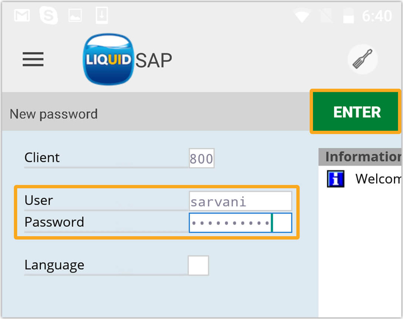Viewport: 403px width, 319px height.
Task: Open the hamburger navigation menu
Action: click(33, 59)
